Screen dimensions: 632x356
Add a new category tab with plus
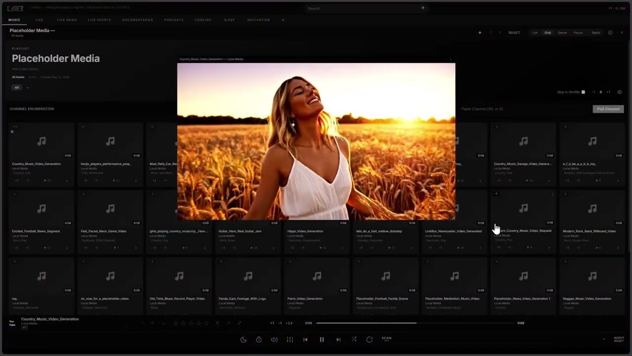pos(283,20)
